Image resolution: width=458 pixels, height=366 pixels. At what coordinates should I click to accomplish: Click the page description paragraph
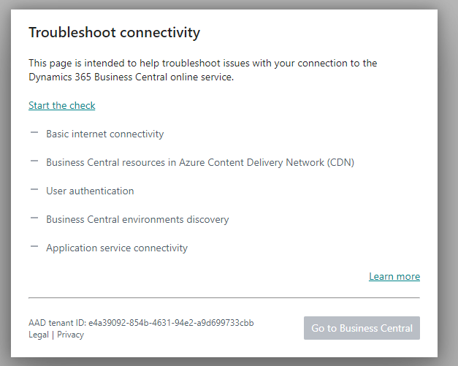pos(203,70)
